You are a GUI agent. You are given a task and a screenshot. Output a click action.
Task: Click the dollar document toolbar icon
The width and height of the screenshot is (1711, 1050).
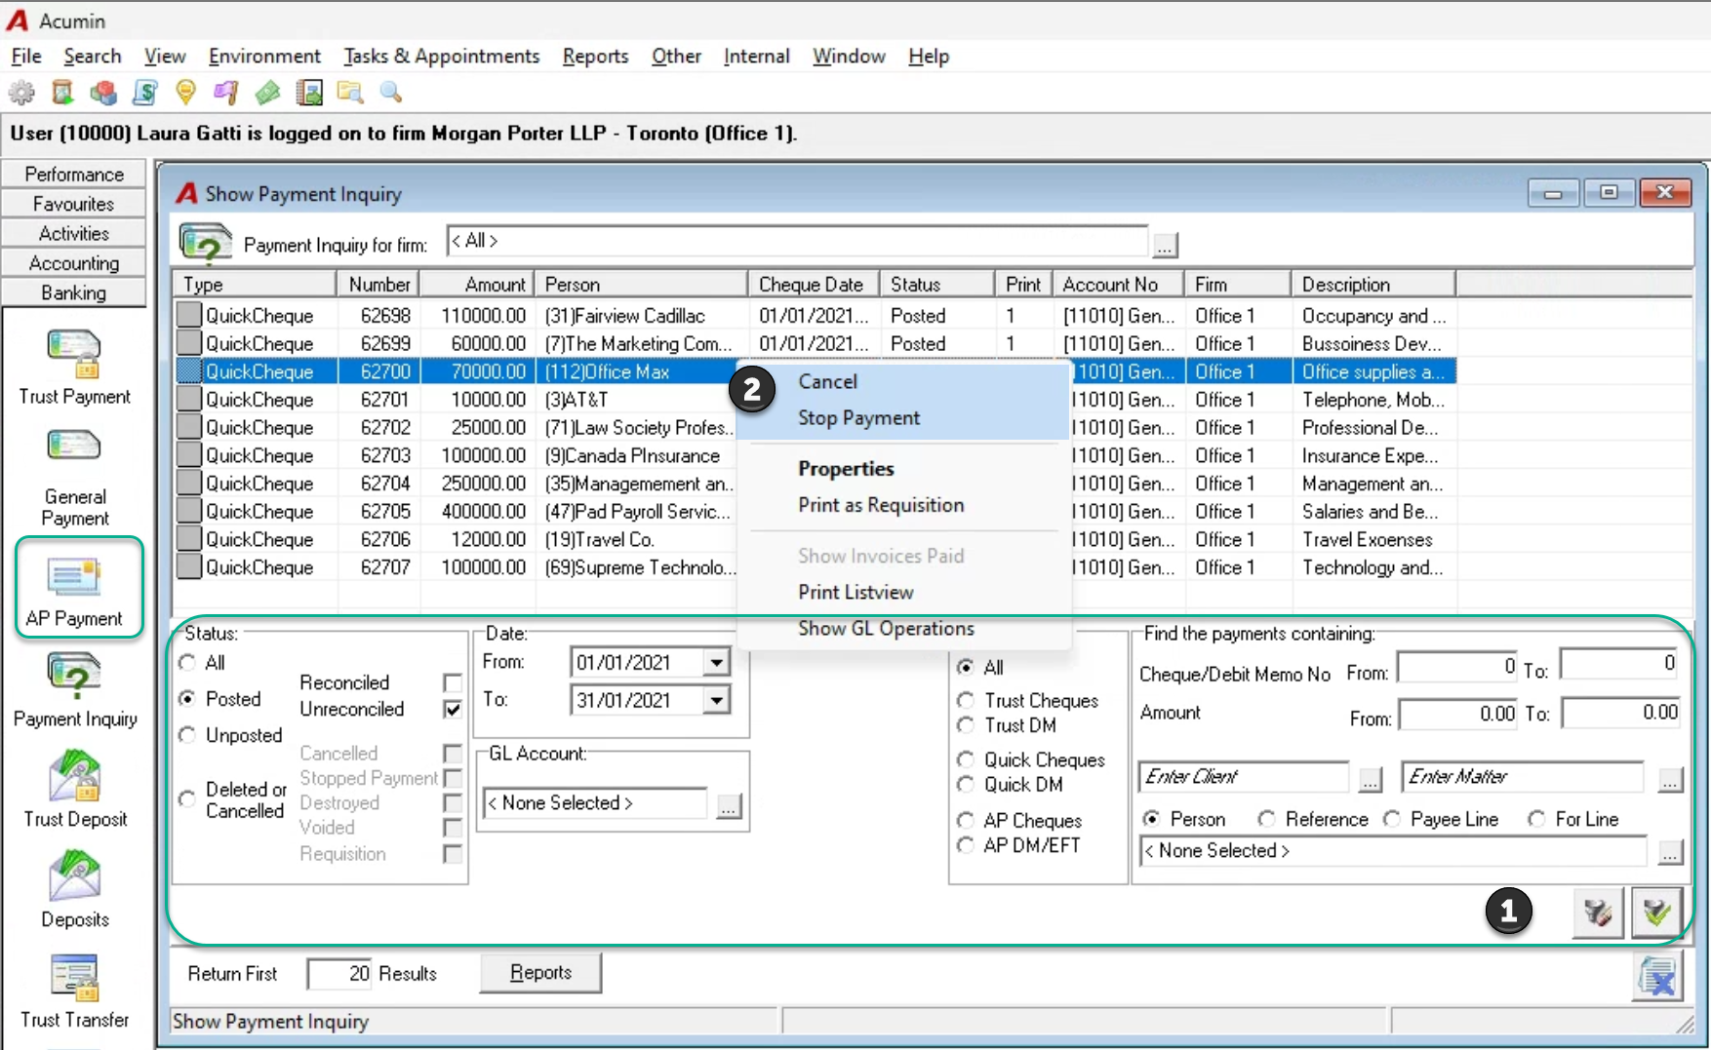point(144,93)
